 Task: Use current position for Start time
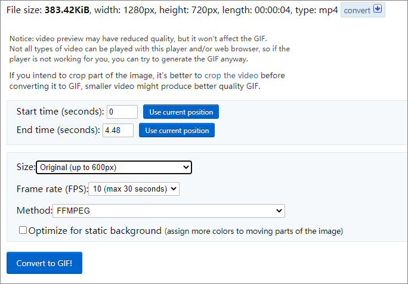coord(181,112)
